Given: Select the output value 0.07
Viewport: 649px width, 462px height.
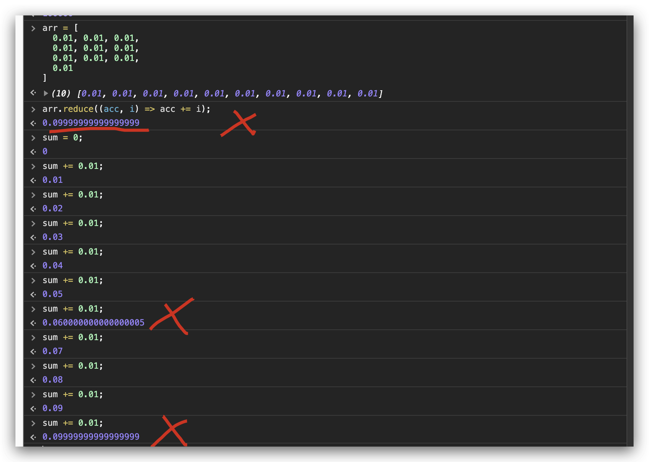Looking at the screenshot, I should click(x=52, y=351).
